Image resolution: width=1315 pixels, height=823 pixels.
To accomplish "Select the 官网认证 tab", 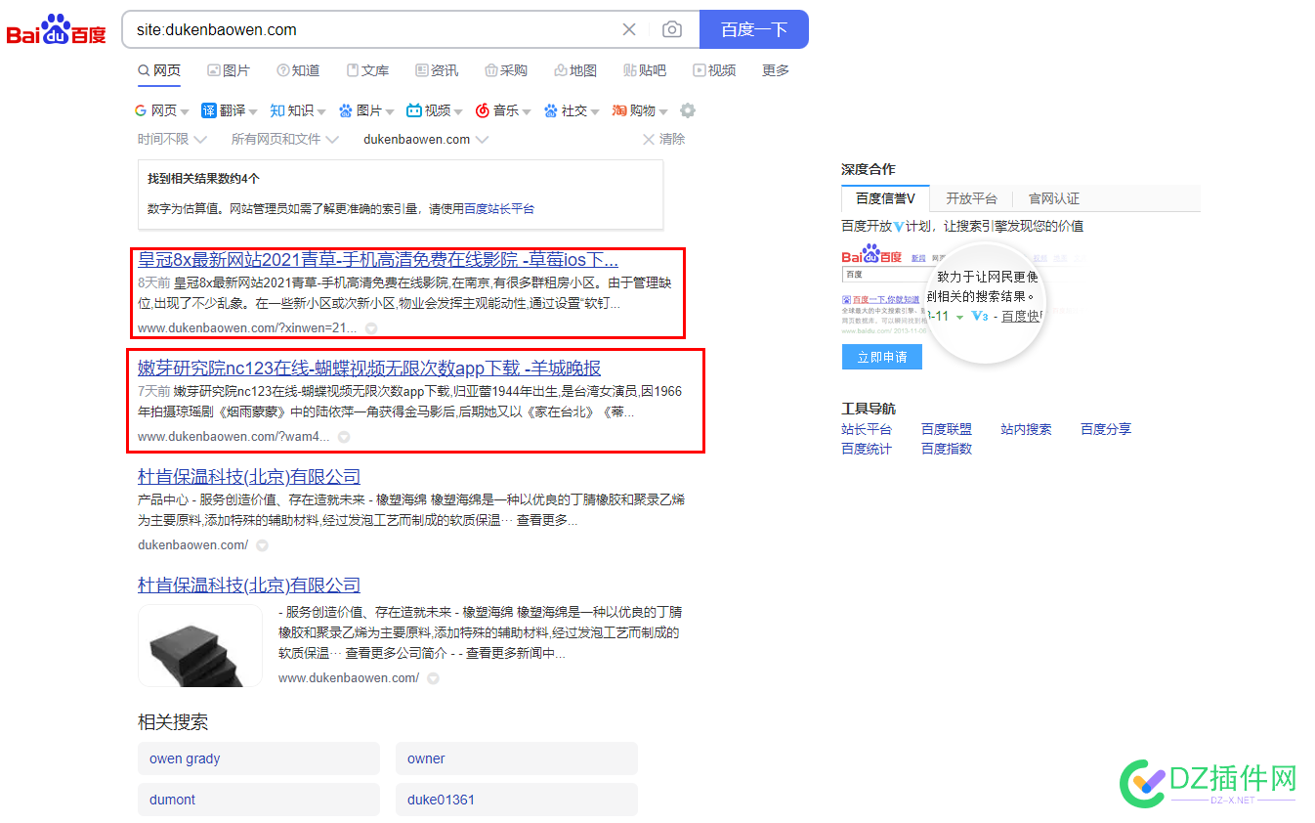I will [x=1054, y=198].
